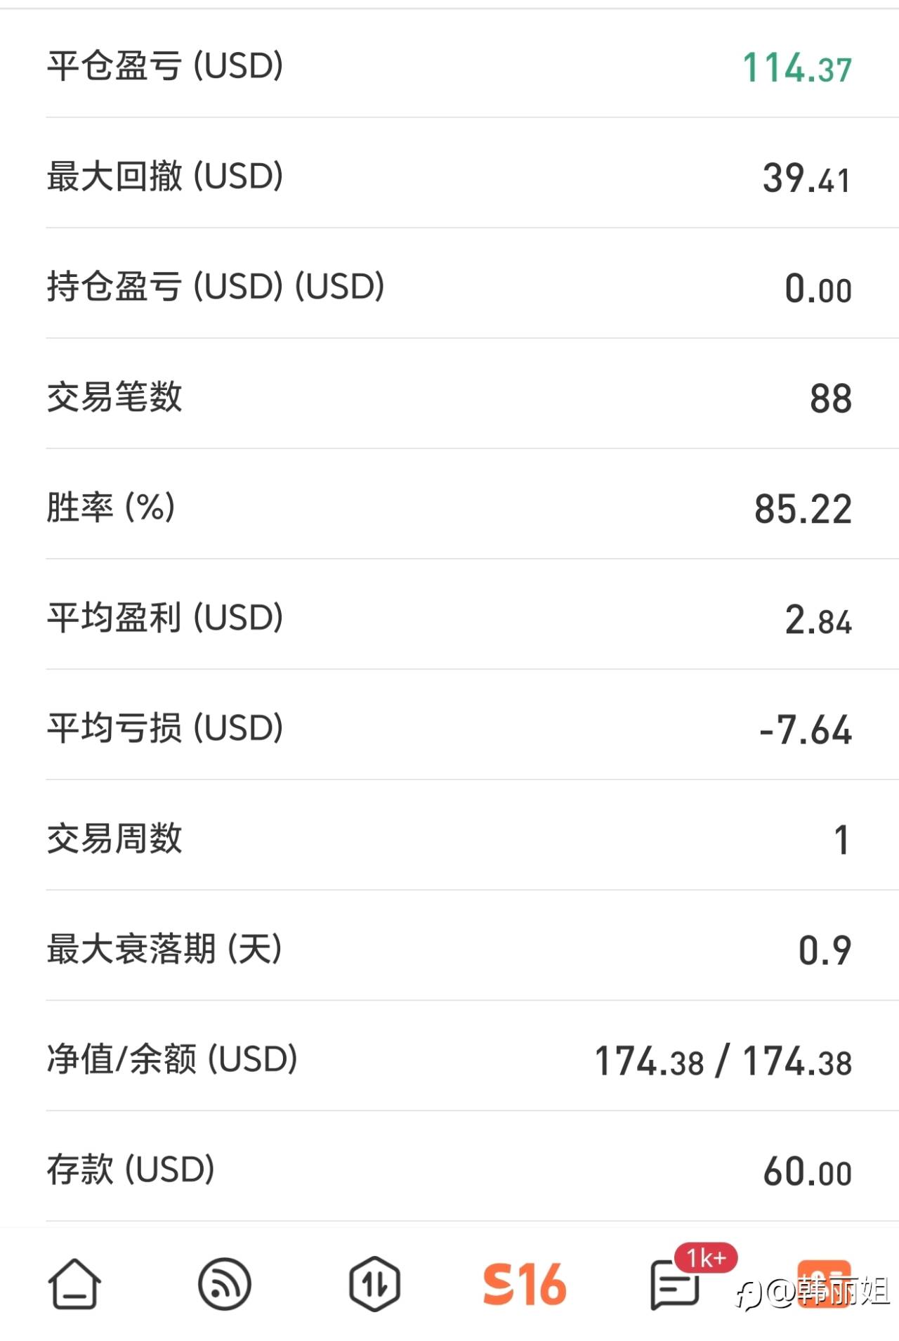Open the messages chat icon

(x=674, y=1286)
